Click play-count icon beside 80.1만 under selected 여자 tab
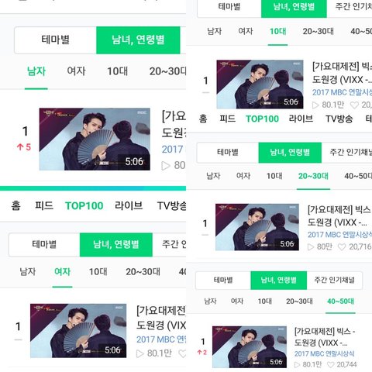The image size is (372, 372). coord(139,353)
